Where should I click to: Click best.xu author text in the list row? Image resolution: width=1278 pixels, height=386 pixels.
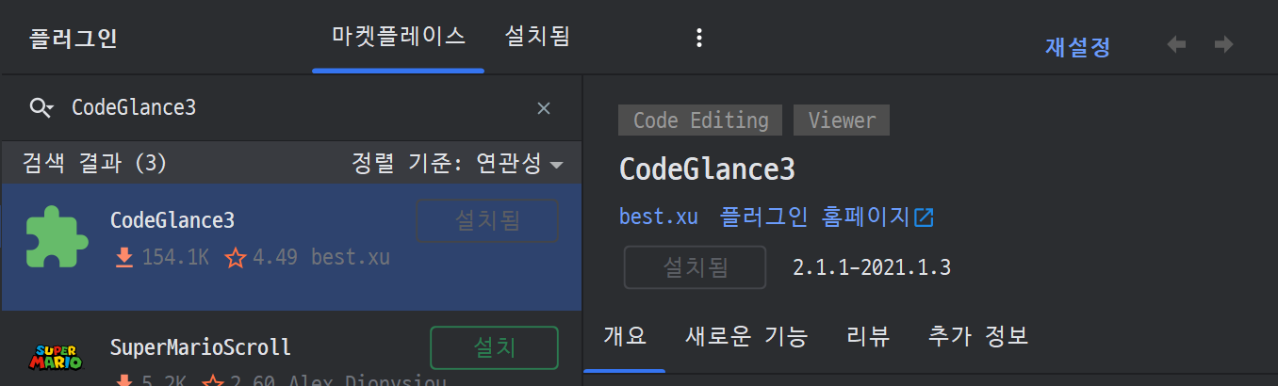coord(351,257)
